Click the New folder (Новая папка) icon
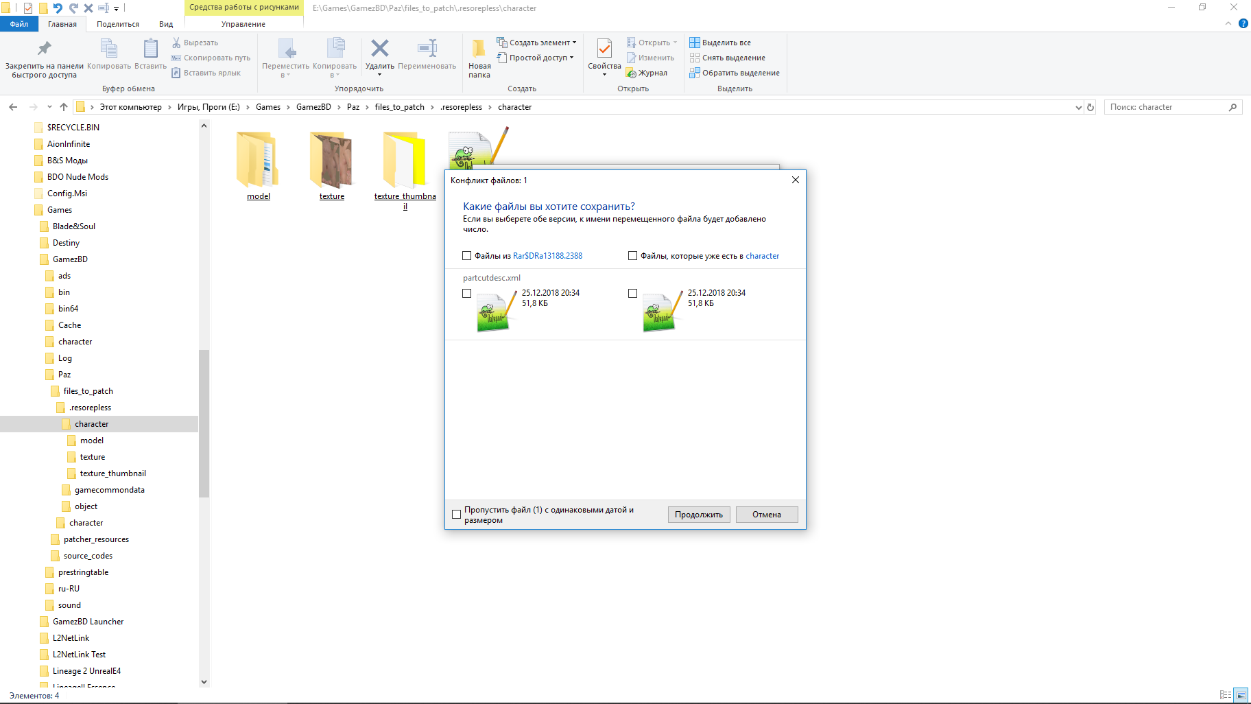The height and width of the screenshot is (704, 1251). 479,49
